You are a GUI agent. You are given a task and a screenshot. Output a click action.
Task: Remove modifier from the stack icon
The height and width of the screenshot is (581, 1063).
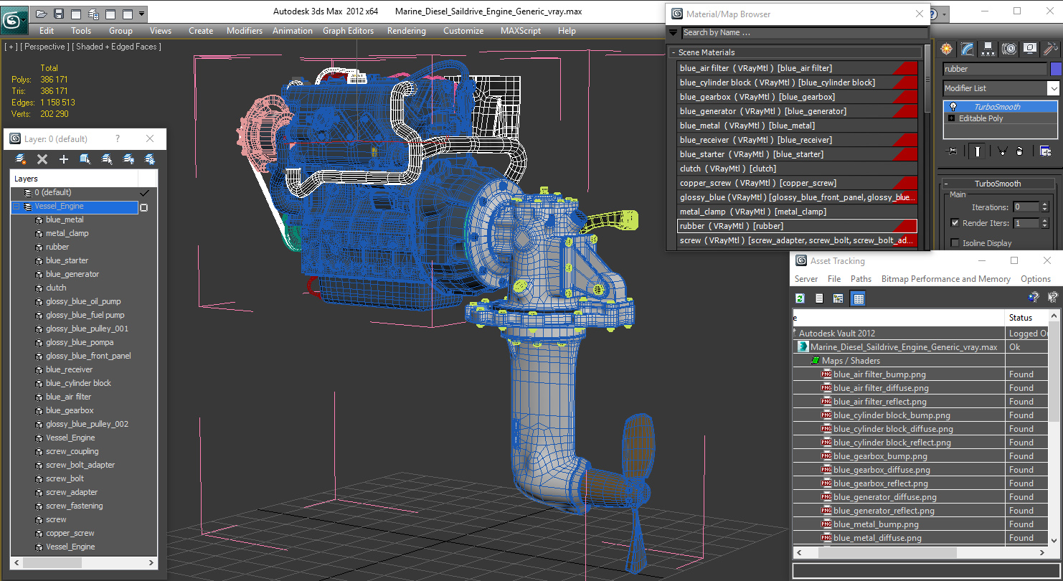[1019, 151]
